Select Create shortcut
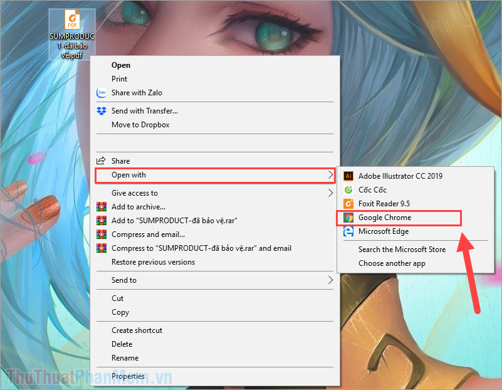 coord(215,330)
